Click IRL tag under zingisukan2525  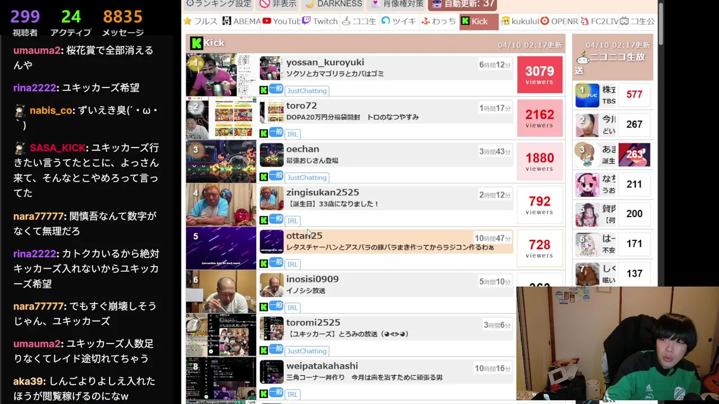293,221
